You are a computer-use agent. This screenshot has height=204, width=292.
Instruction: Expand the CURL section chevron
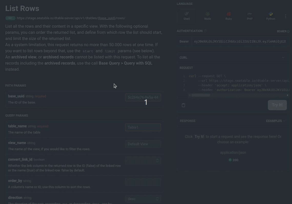click(283, 57)
